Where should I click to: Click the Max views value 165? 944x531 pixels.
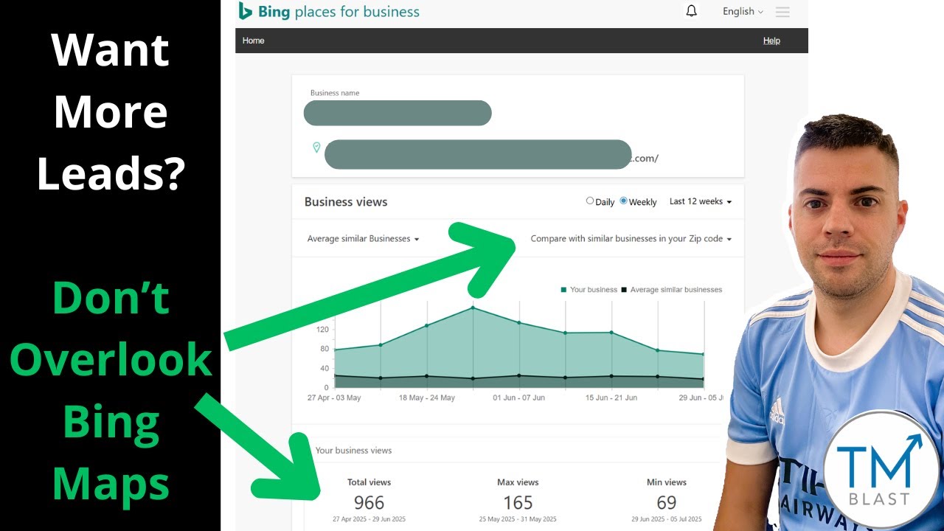(x=518, y=503)
